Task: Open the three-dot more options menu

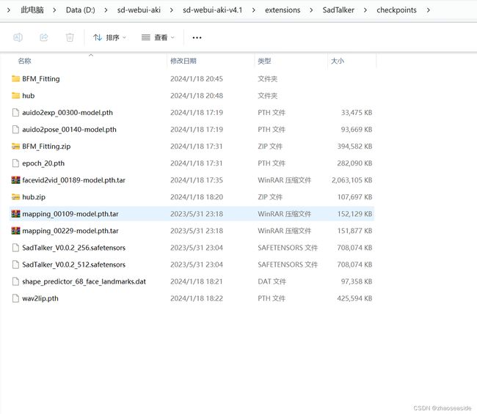Action: 197,37
